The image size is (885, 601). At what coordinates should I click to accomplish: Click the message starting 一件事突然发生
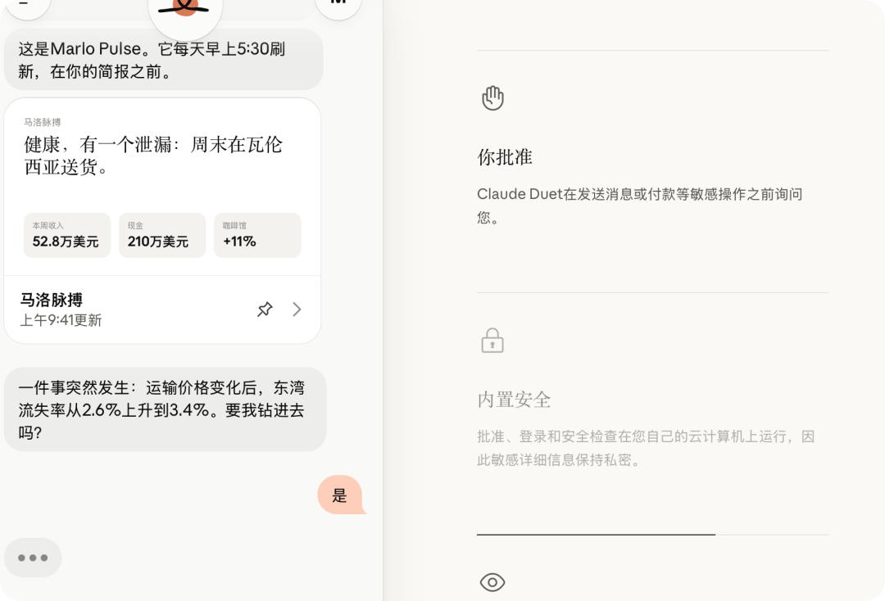[165, 409]
